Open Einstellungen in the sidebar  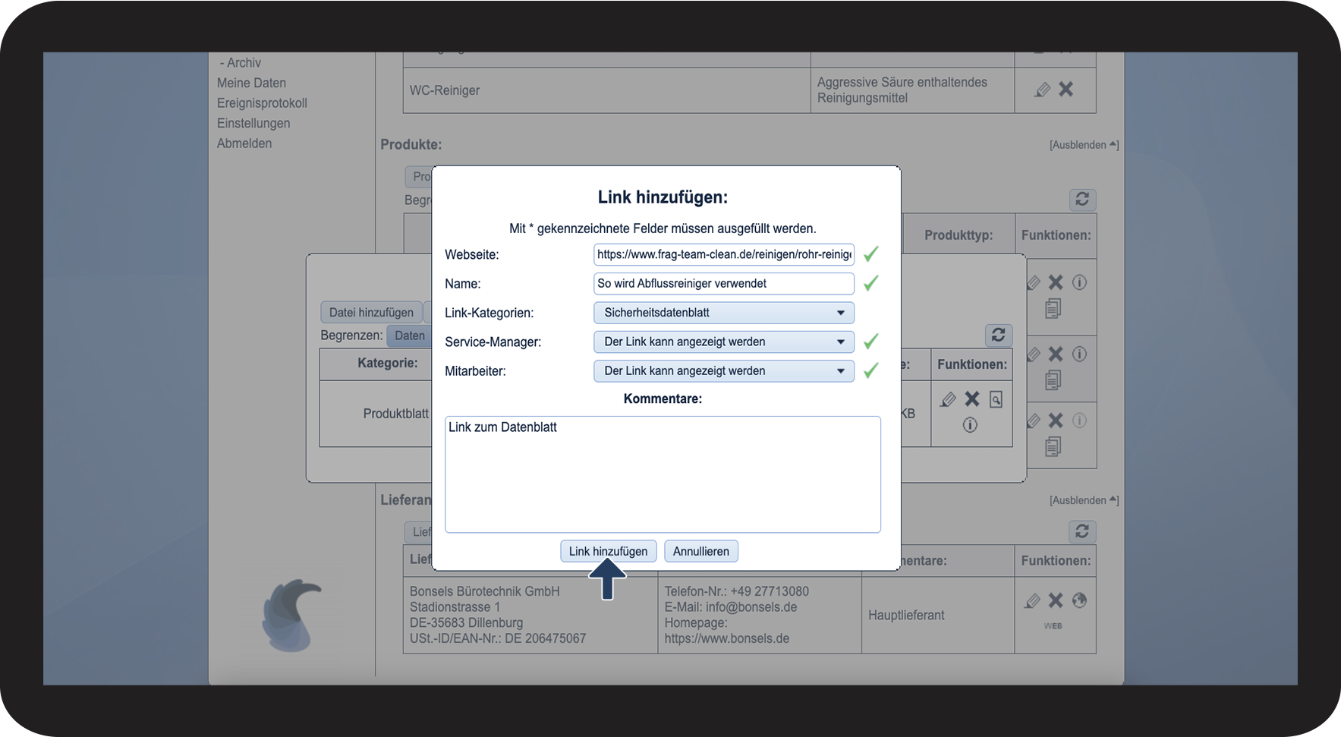pos(253,123)
